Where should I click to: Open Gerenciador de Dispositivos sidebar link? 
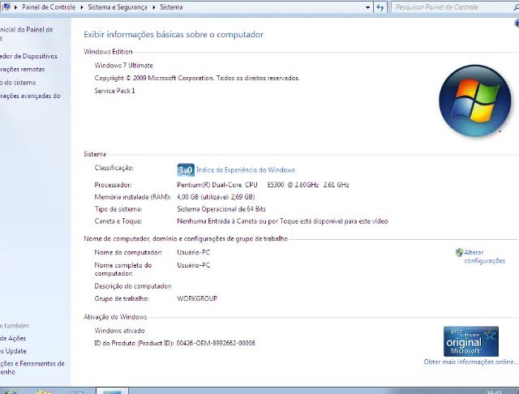[28, 56]
